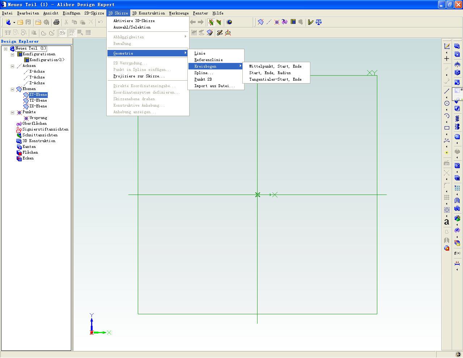Select Signierstiftansichten in the tree

click(46, 129)
